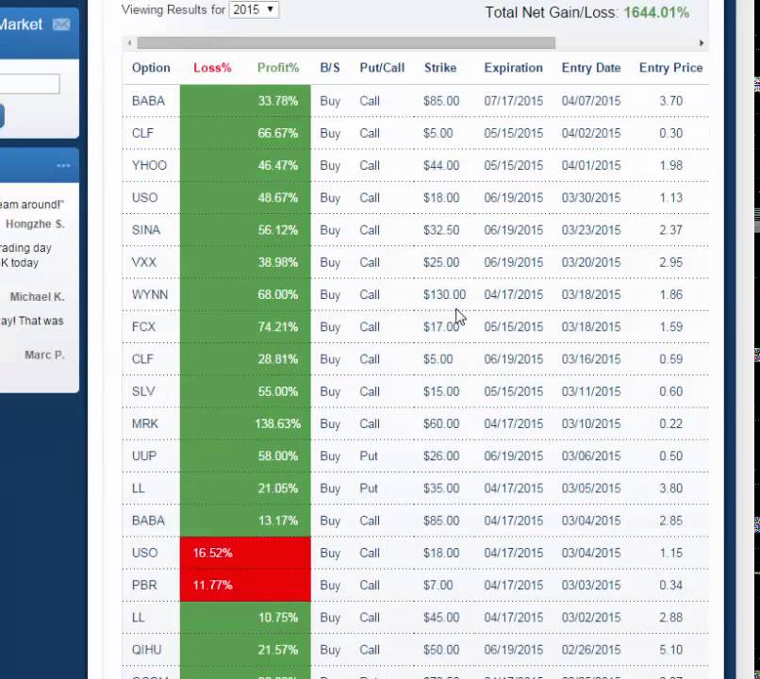Sort by the B/S column header
Image resolution: width=760 pixels, height=679 pixels.
pyautogui.click(x=330, y=68)
